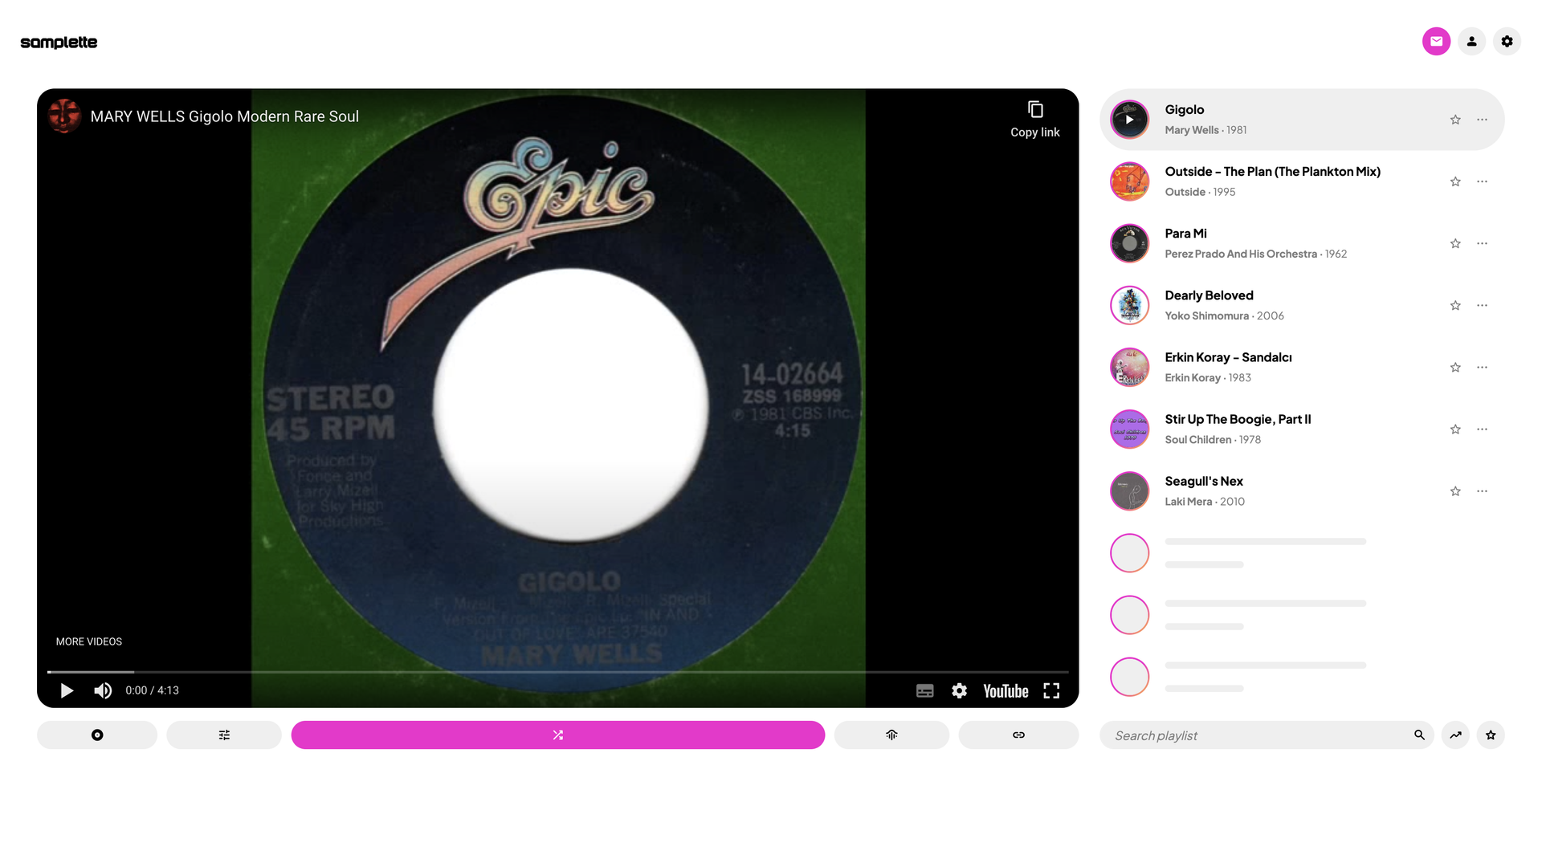Open the video on YouTube via the logo
The width and height of the screenshot is (1542, 867).
(1006, 691)
